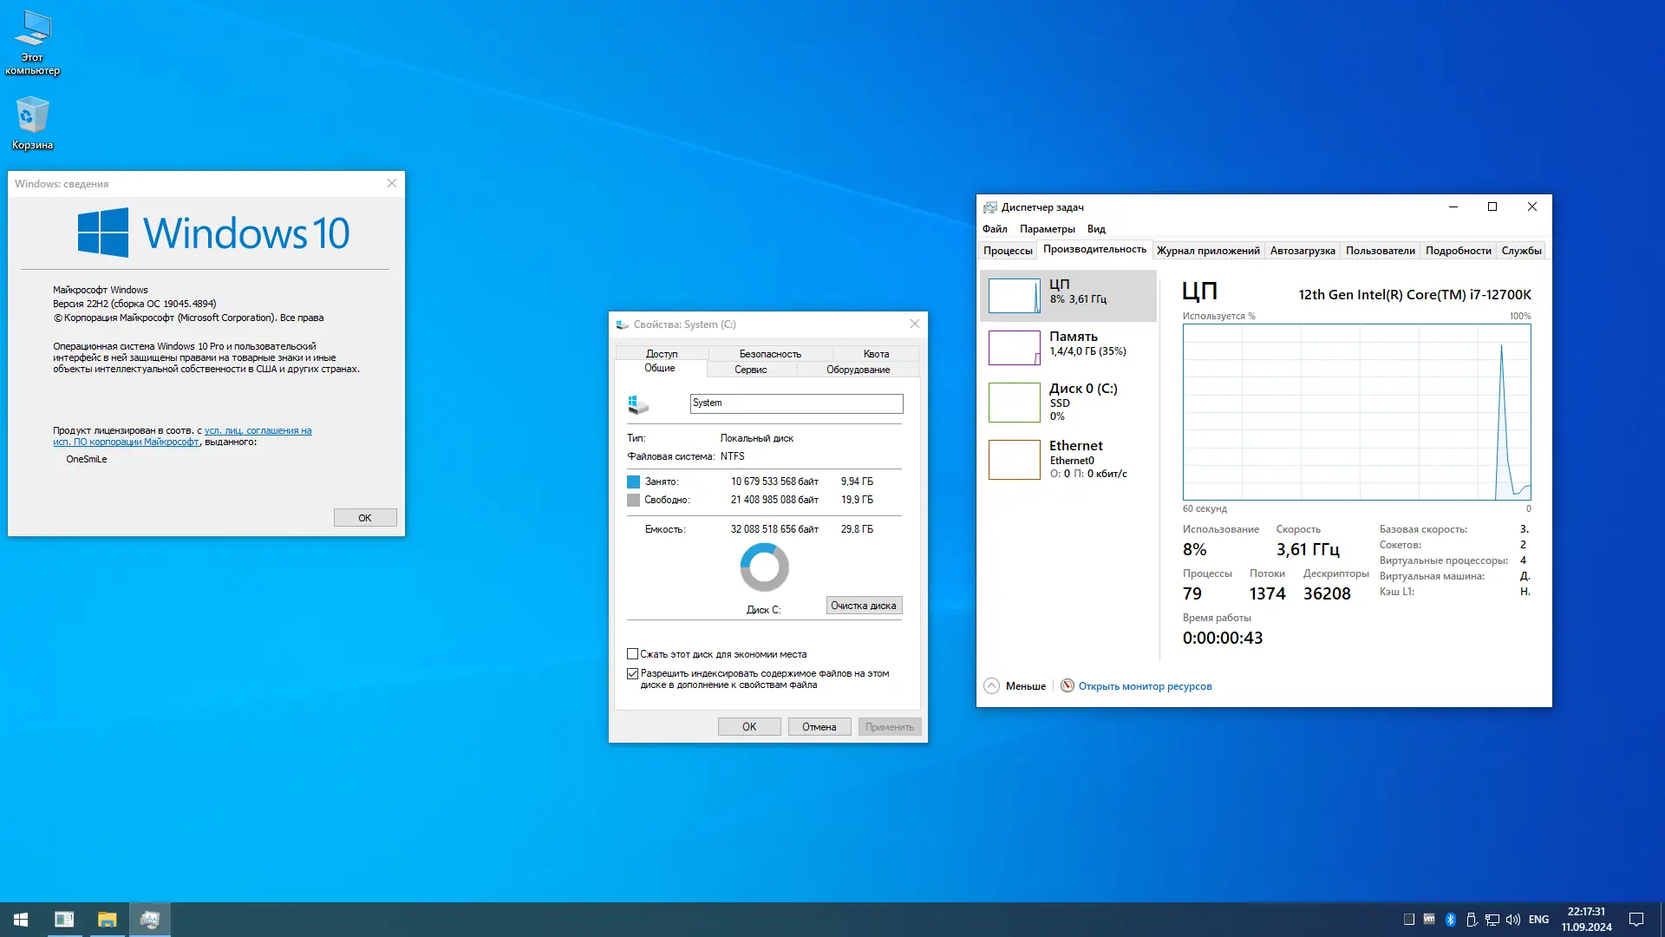Switch to the Security tab in properties
1665x937 pixels.
[770, 354]
